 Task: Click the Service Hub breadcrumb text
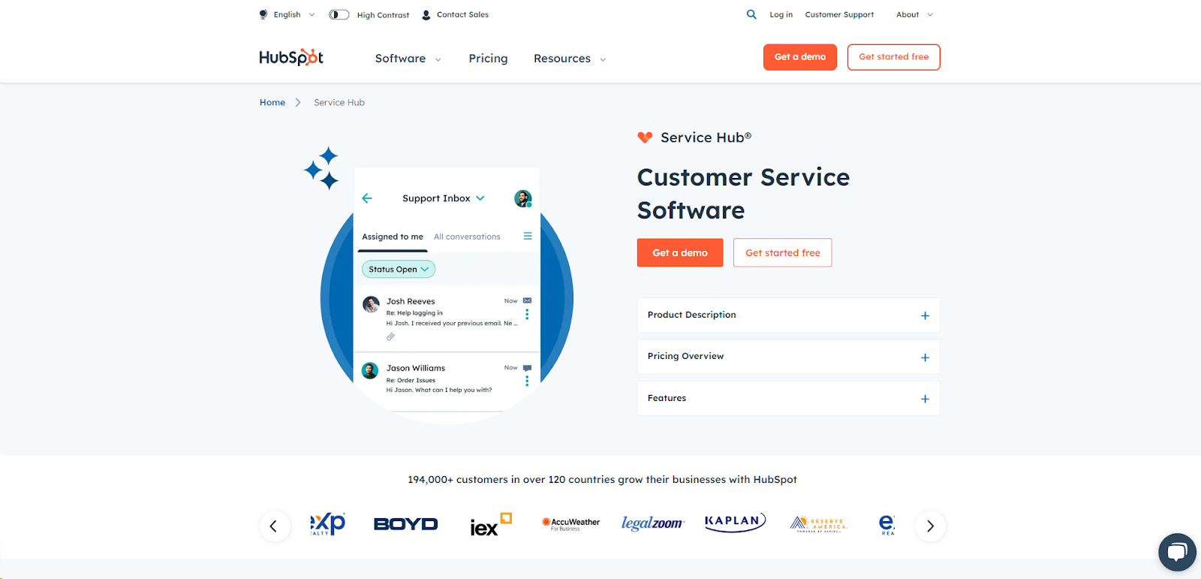(x=339, y=102)
